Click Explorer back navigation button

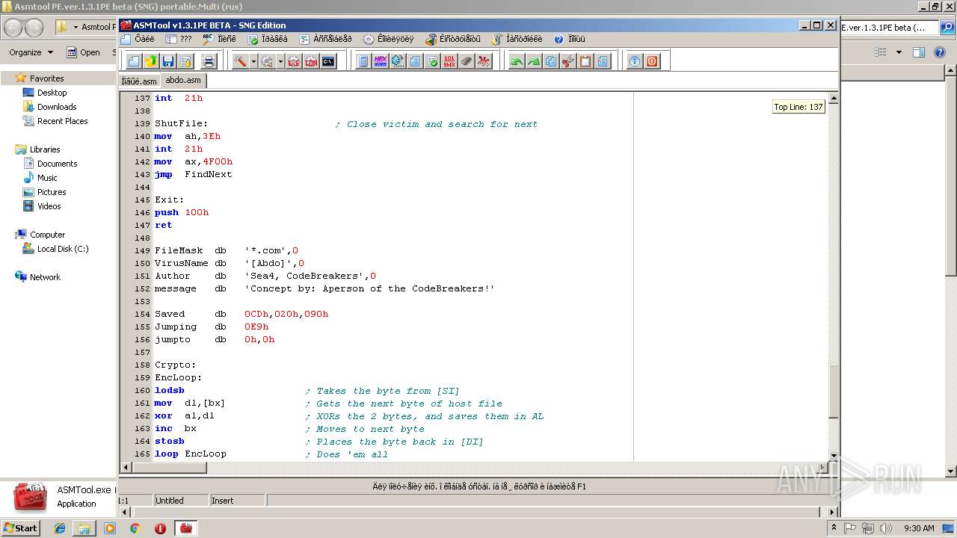[13, 28]
